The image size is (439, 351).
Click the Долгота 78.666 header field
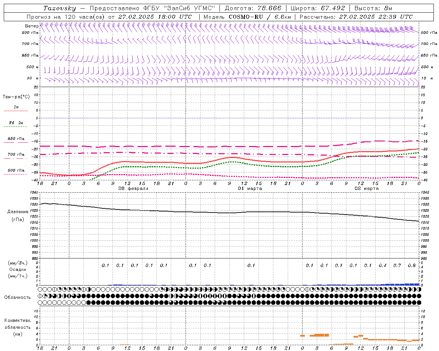coord(253,8)
